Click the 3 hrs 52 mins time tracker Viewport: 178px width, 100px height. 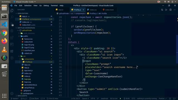coord(53,99)
